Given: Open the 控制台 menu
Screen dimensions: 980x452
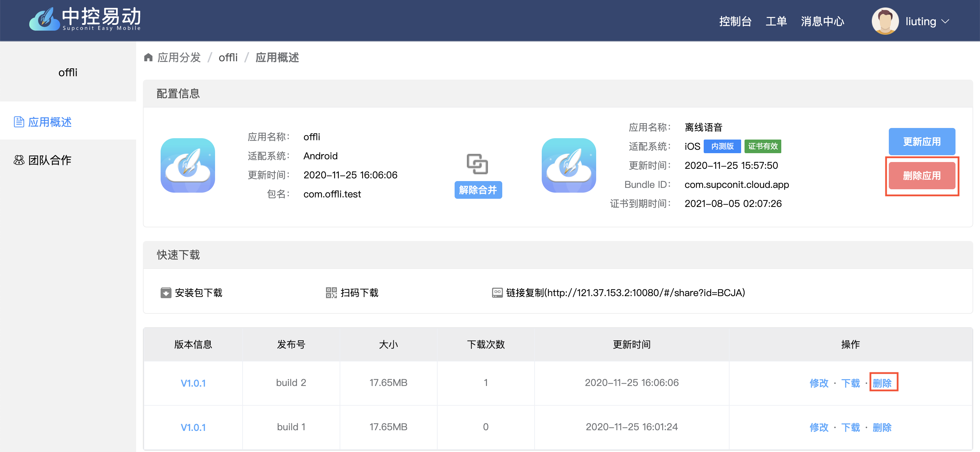Looking at the screenshot, I should click(x=735, y=21).
